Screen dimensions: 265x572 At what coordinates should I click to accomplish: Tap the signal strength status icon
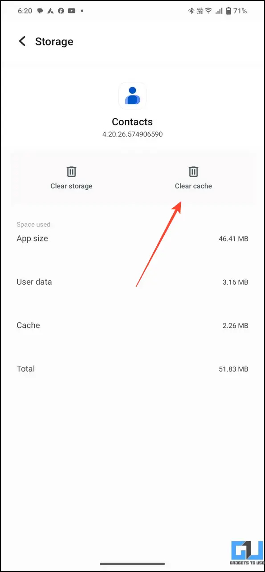pyautogui.click(x=219, y=11)
